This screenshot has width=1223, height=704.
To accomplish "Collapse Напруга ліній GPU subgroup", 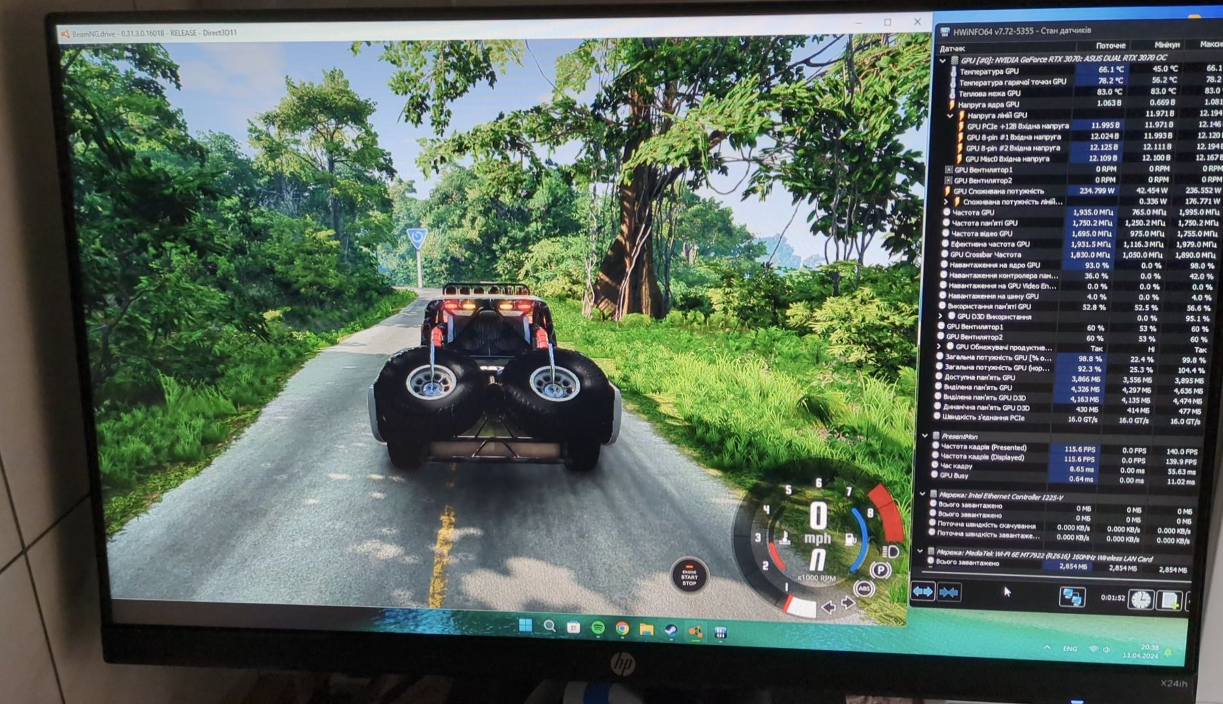I will point(950,115).
